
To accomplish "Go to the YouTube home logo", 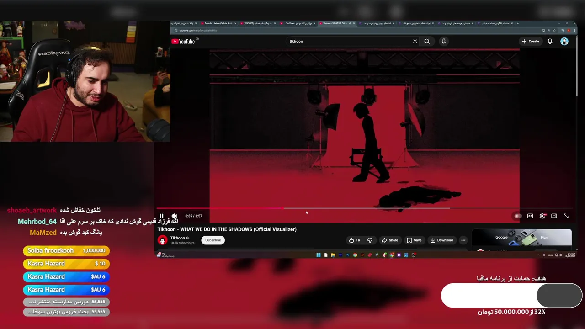I will coord(183,42).
